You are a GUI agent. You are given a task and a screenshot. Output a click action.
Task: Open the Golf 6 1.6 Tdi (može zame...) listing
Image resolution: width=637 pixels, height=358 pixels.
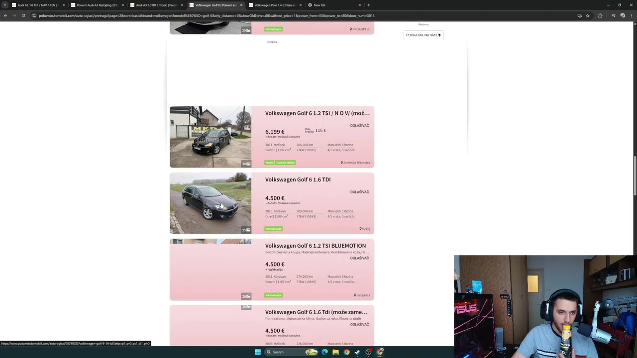pos(316,312)
